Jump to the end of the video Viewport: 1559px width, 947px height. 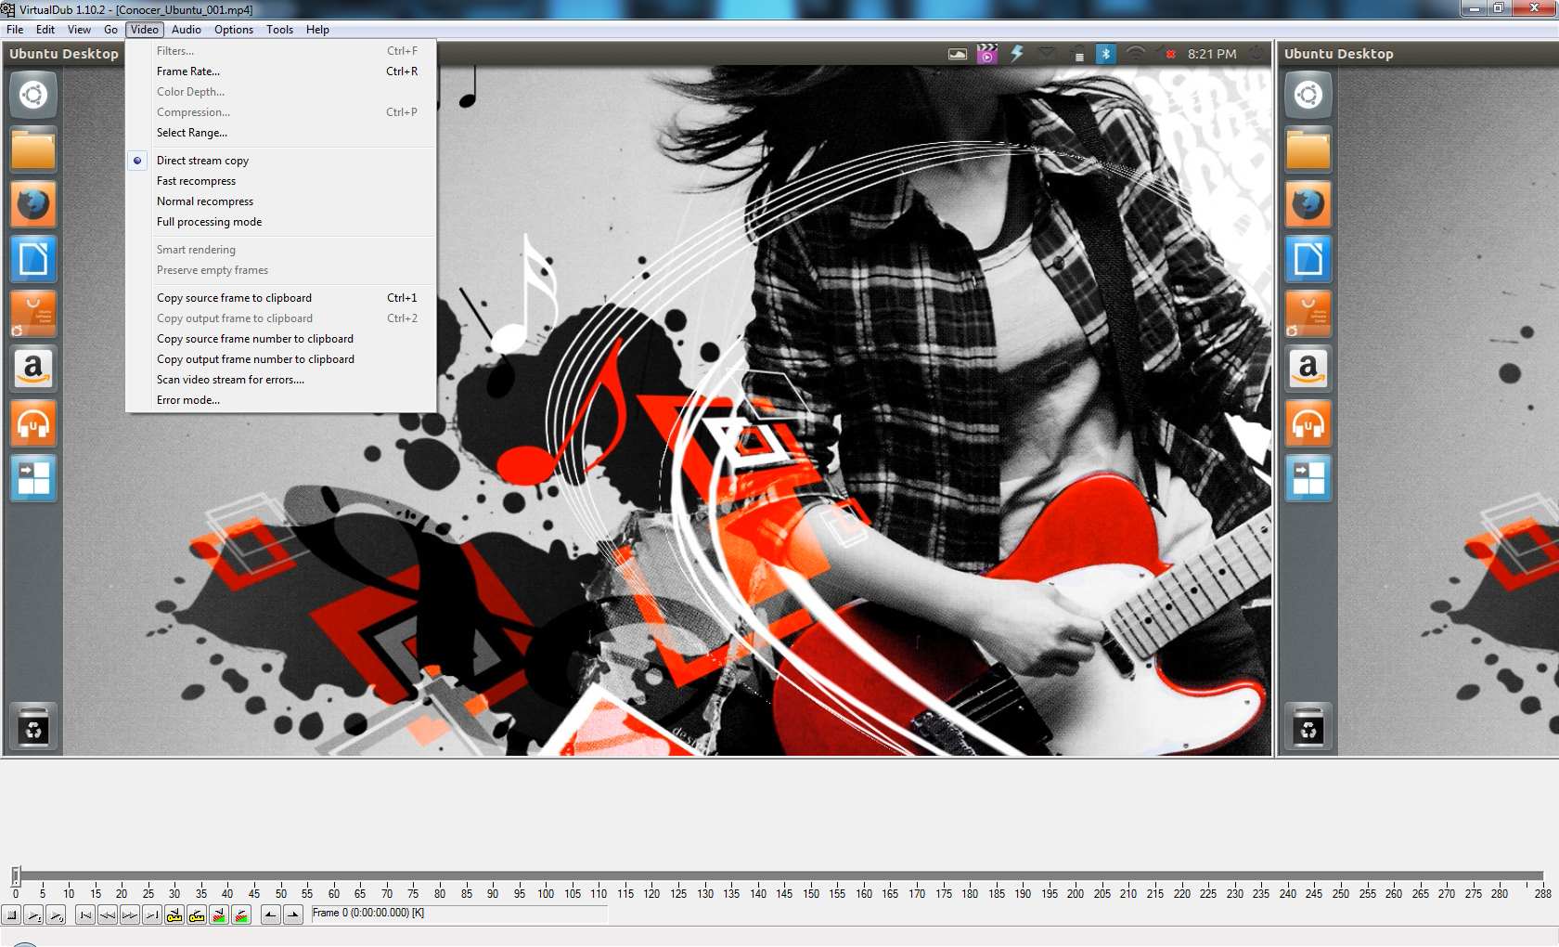(152, 915)
